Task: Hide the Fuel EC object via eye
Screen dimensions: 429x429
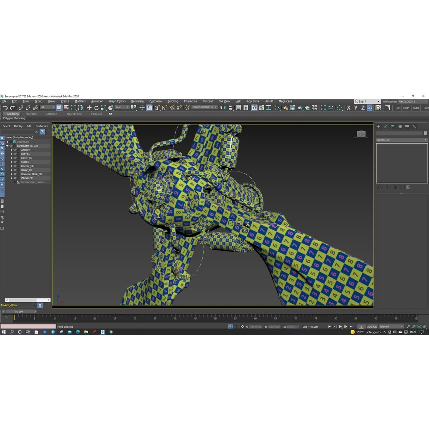Action: pyautogui.click(x=15, y=162)
